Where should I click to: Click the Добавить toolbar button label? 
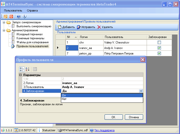[68, 27]
